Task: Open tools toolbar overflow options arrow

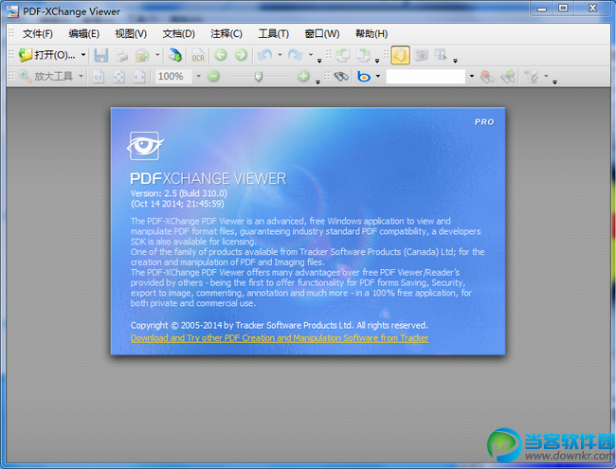Action: (x=455, y=61)
